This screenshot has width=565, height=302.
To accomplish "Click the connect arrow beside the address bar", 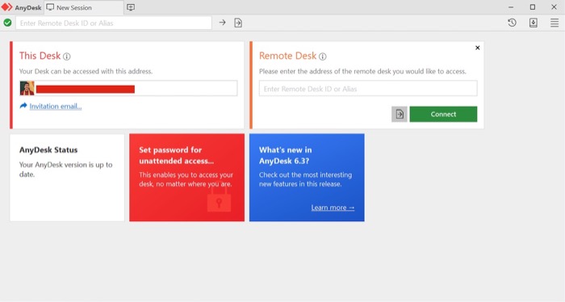I will coord(222,23).
